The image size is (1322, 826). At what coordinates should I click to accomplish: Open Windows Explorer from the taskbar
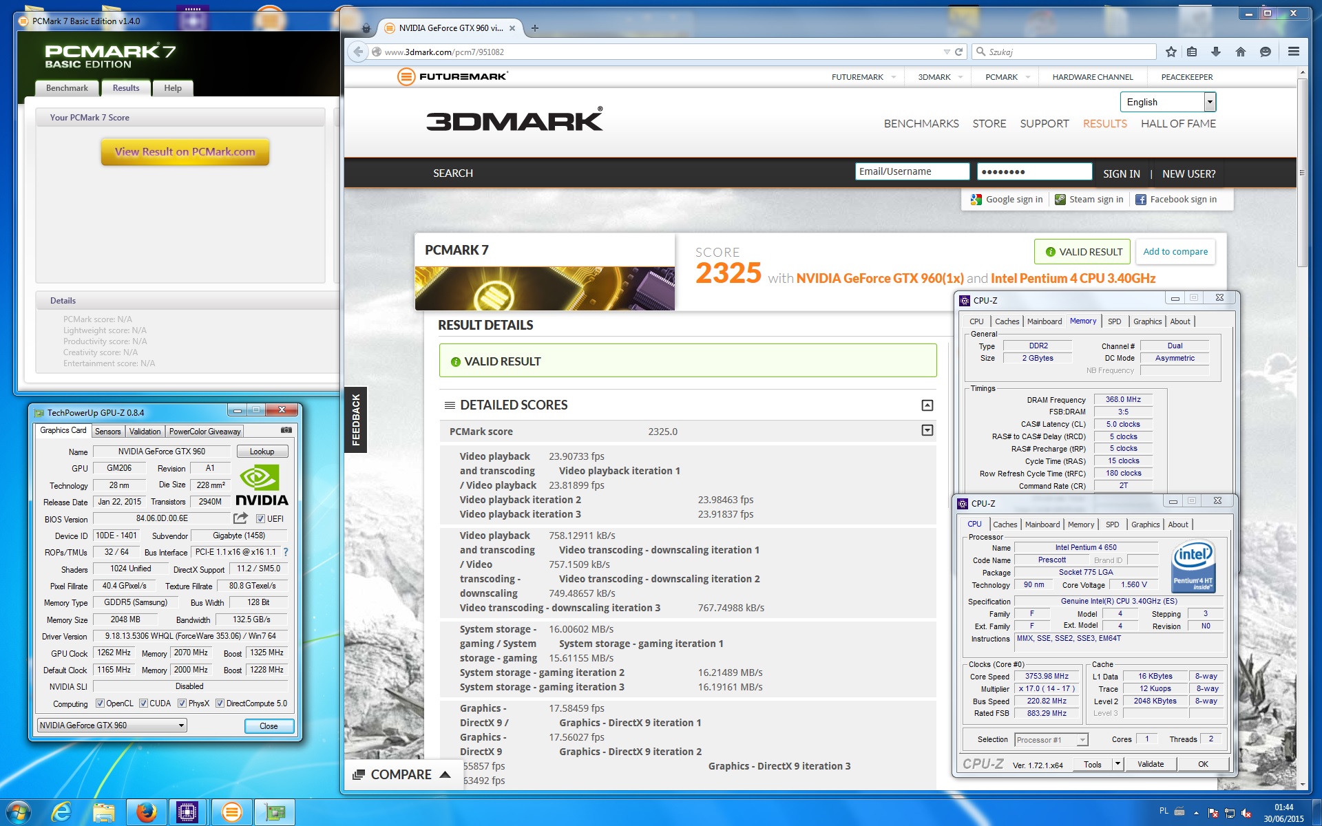[103, 812]
